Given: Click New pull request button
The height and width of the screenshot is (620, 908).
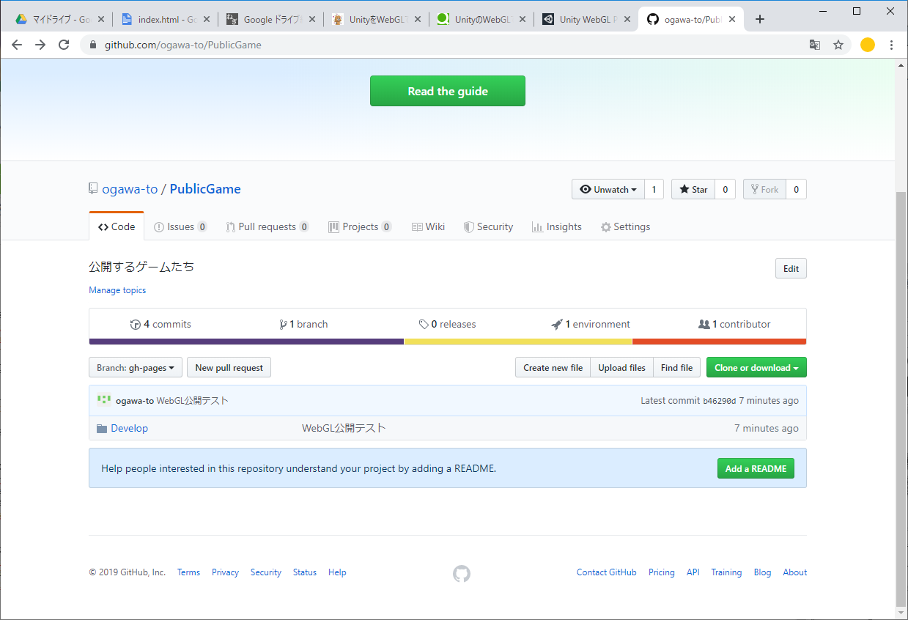Looking at the screenshot, I should point(229,367).
